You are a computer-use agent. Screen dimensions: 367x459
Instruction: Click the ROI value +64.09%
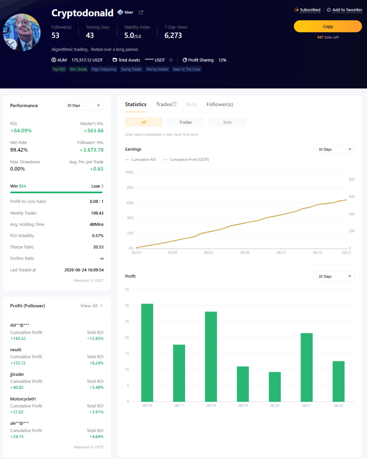21,131
